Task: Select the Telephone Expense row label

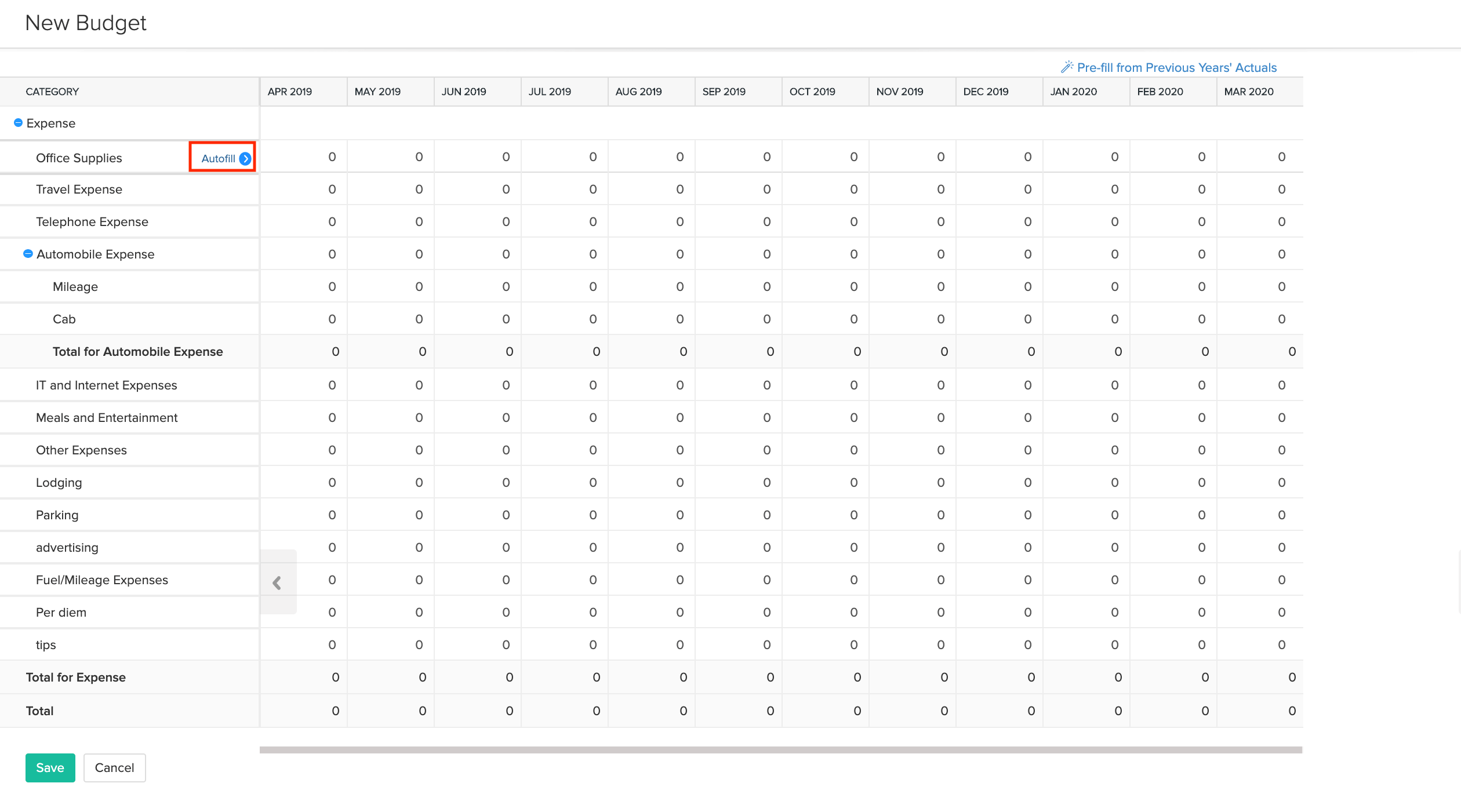Action: tap(92, 222)
